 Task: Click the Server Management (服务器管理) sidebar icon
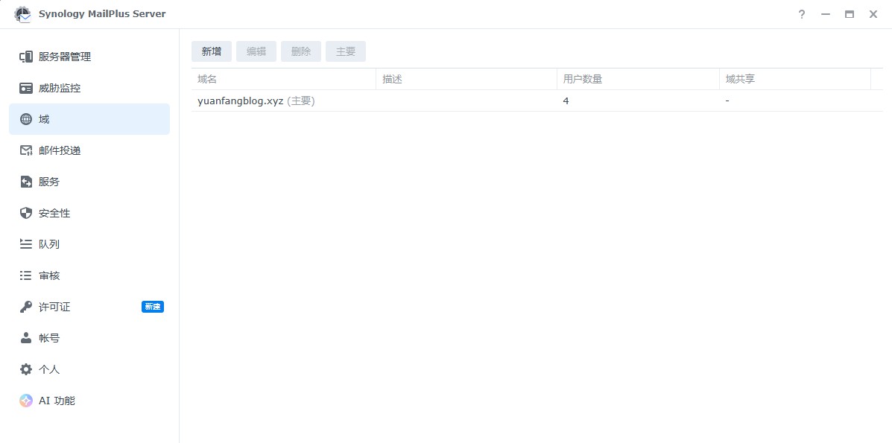click(26, 57)
